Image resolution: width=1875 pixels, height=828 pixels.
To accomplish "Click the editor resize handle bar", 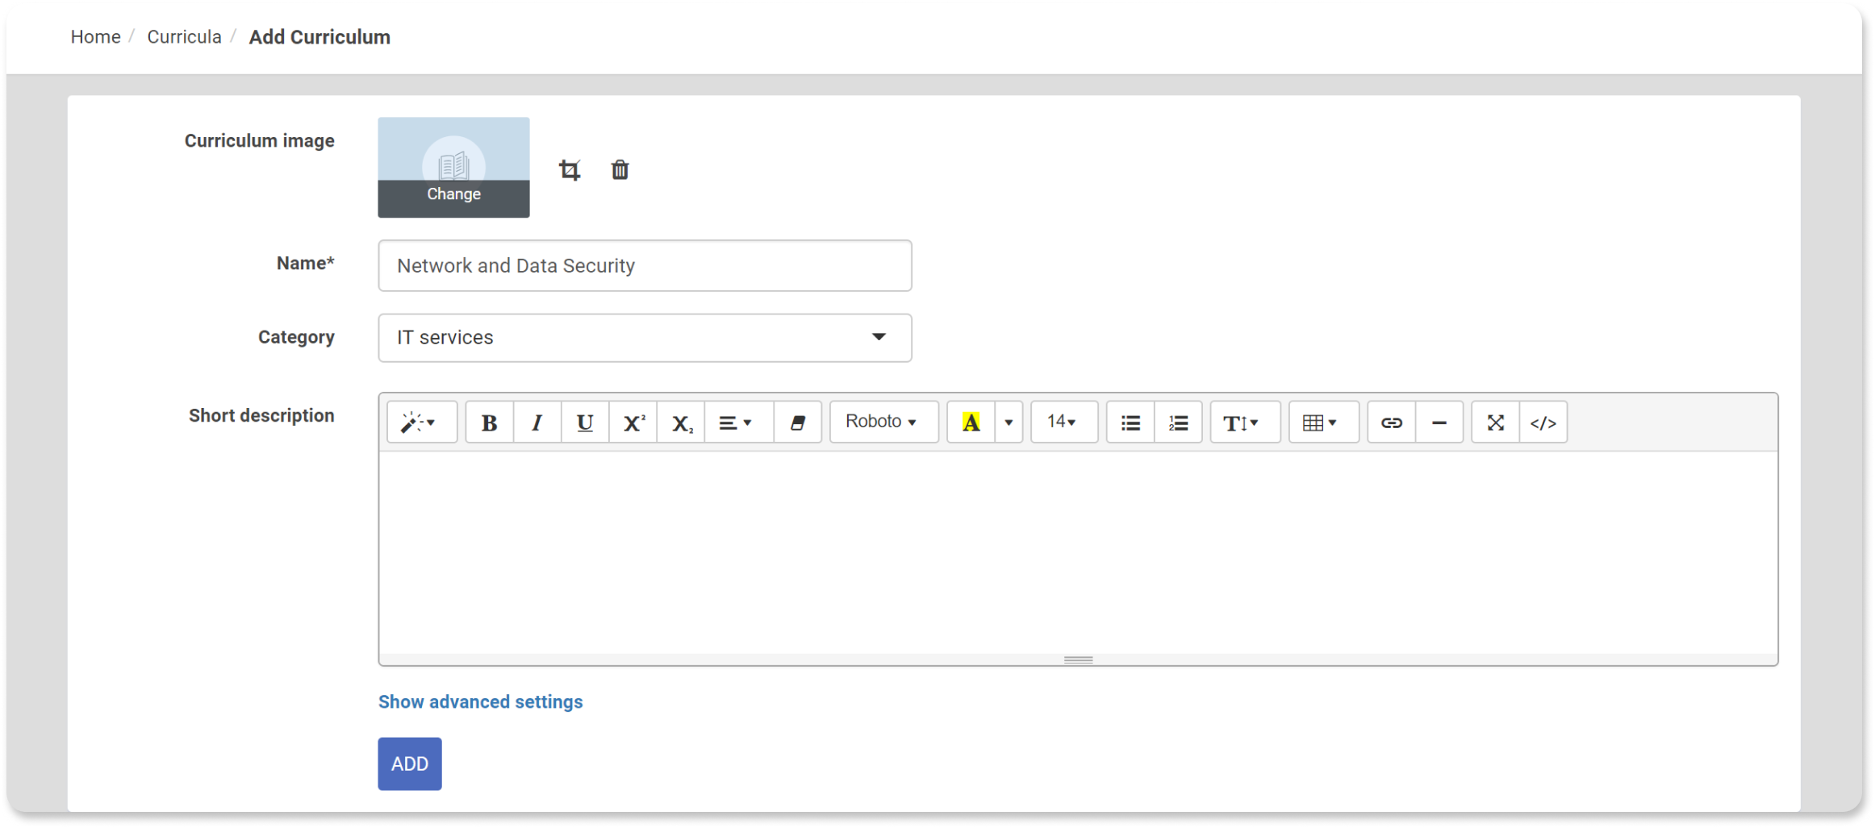I will 1078,659.
